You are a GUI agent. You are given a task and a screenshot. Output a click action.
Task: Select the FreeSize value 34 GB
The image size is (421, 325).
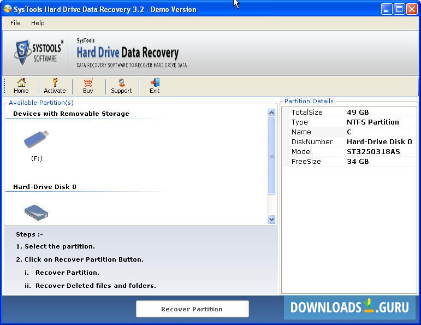358,162
